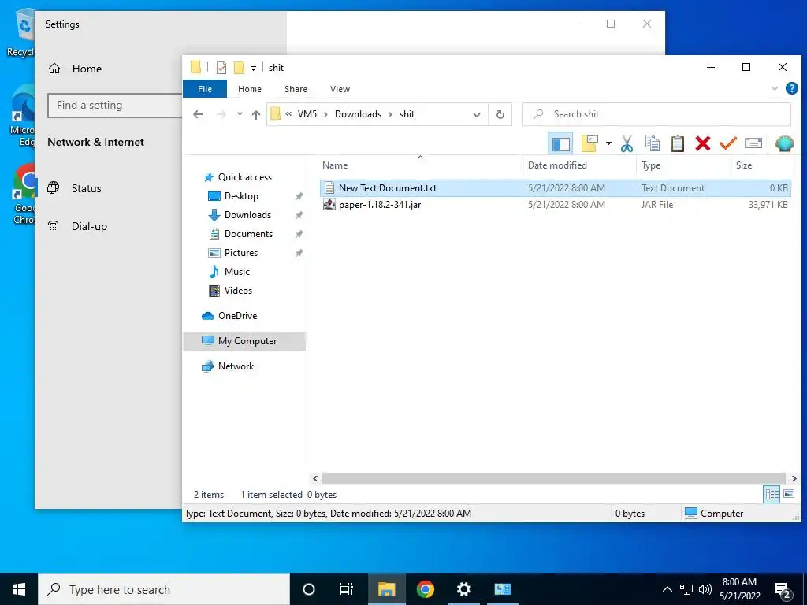Open Customize Quick Access Toolbar dropdown
Image resolution: width=807 pixels, height=605 pixels.
[253, 68]
